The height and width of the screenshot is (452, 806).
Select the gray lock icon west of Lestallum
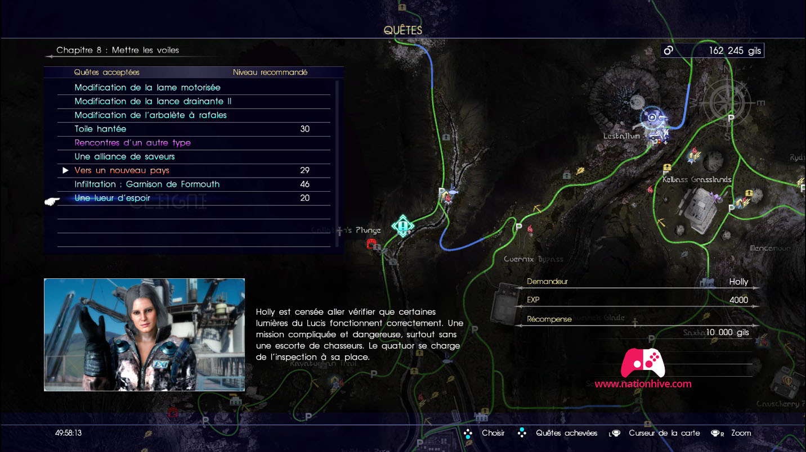click(x=566, y=175)
